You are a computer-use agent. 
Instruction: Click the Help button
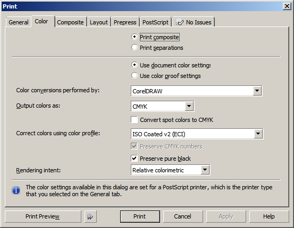pyautogui.click(x=269, y=216)
